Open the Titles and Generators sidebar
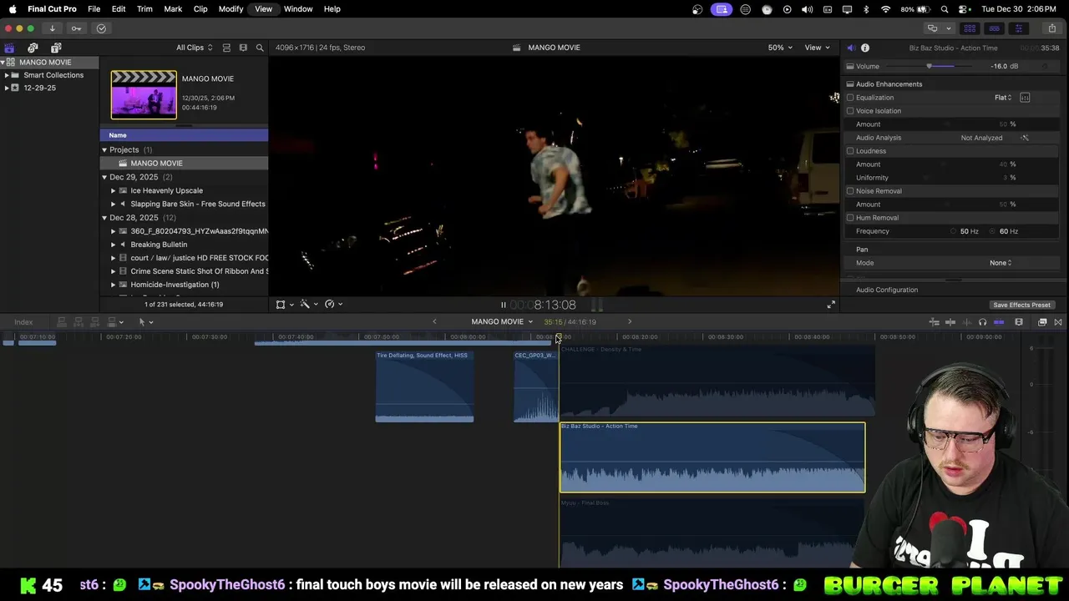The image size is (1069, 601). coord(56,48)
